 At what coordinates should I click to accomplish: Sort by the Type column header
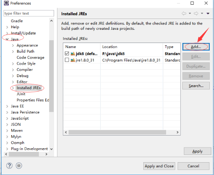point(172,47)
